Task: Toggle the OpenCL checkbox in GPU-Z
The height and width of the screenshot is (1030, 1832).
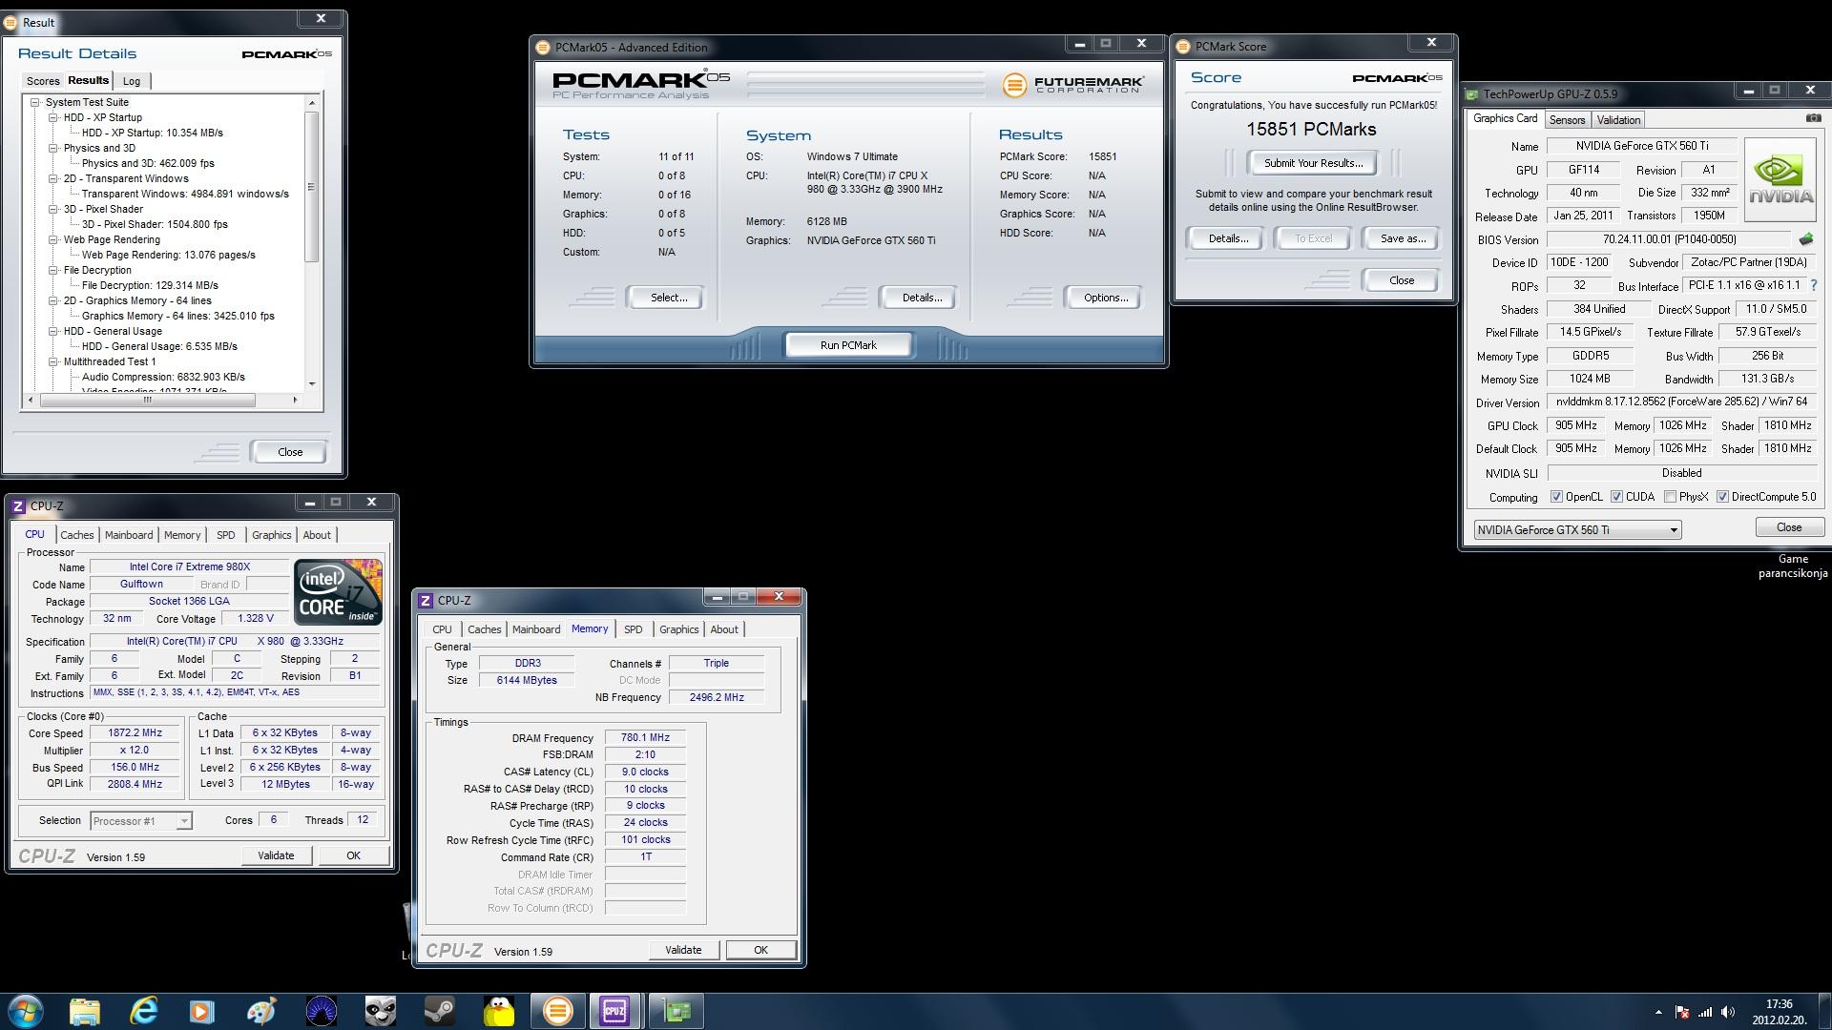Action: 1556,497
